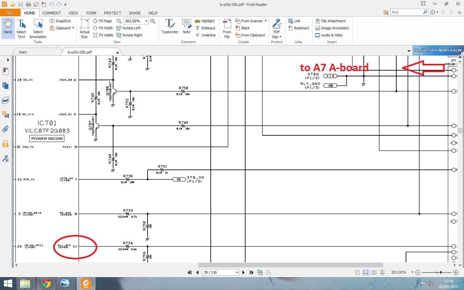Toggle continuous facing view mode

[x=382, y=273]
